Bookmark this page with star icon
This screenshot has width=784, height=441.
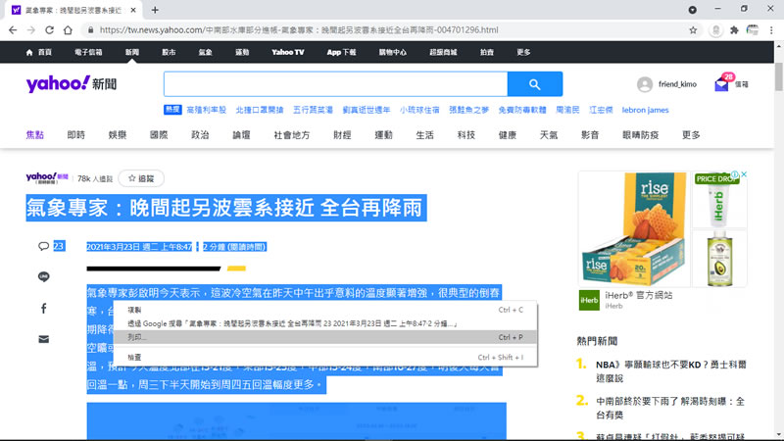click(x=693, y=29)
